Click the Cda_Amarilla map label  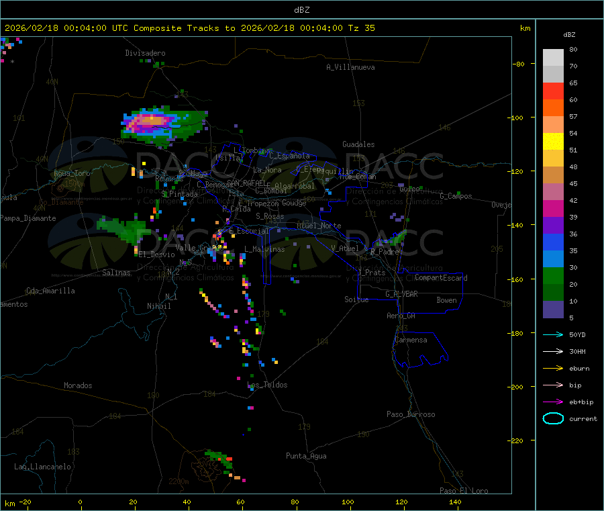point(50,291)
